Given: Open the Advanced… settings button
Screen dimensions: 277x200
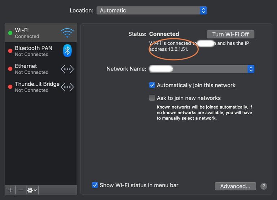Looking at the screenshot, I should (x=235, y=186).
